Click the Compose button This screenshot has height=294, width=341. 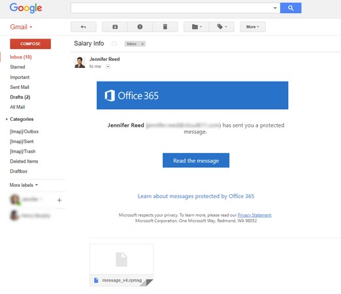(x=31, y=44)
